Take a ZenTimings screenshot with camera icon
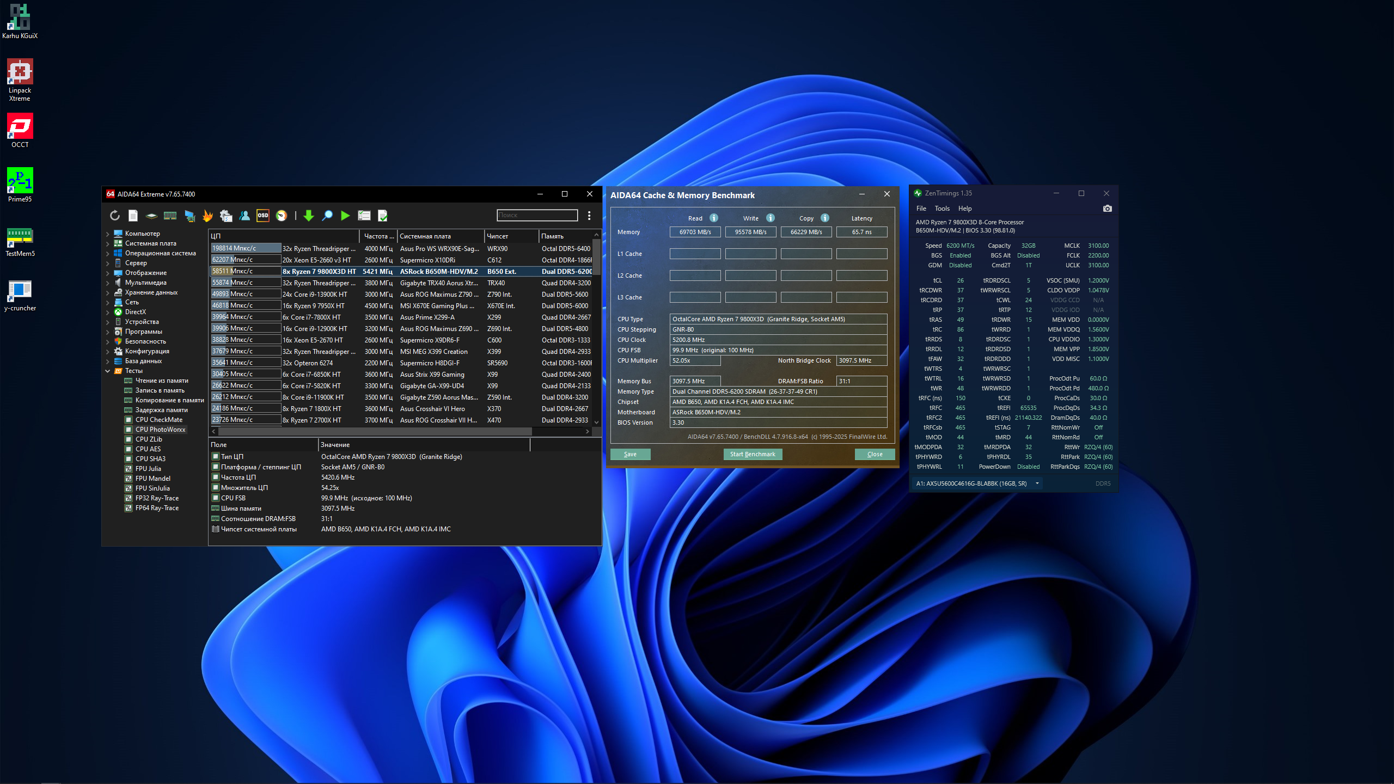 (x=1107, y=209)
